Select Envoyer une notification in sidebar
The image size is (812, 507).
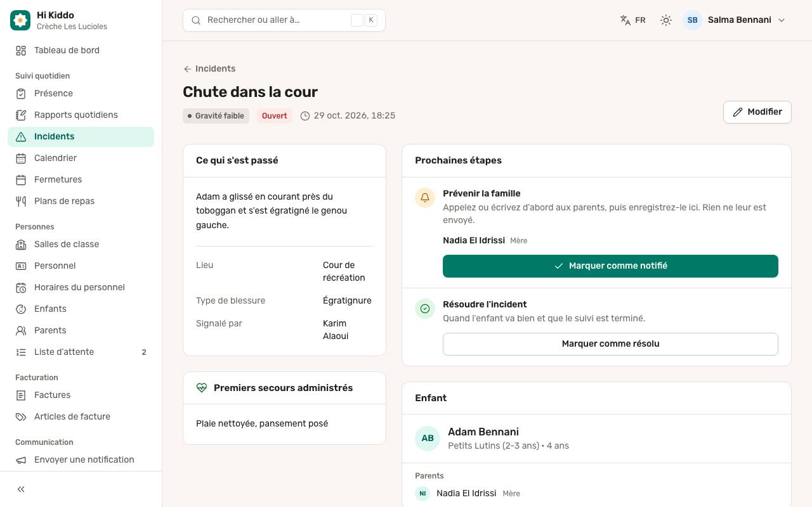81,460
